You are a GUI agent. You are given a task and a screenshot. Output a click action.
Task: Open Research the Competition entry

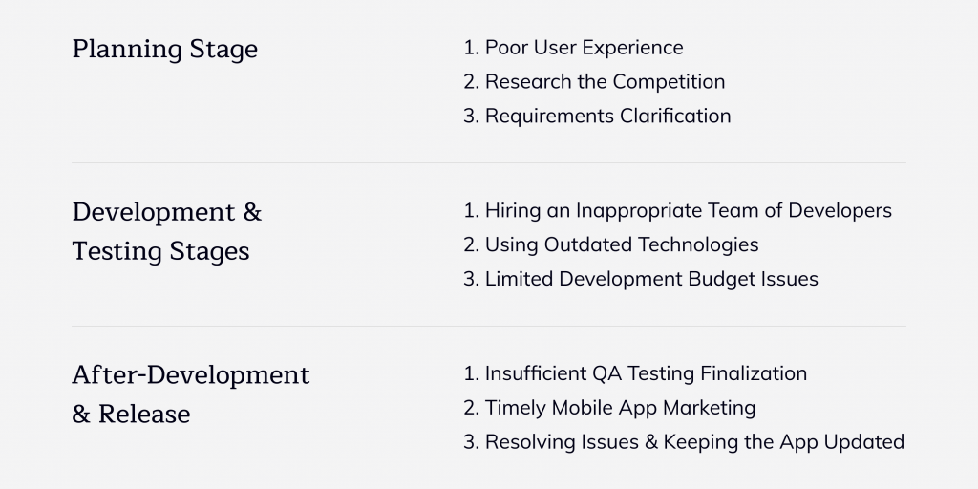pyautogui.click(x=594, y=82)
